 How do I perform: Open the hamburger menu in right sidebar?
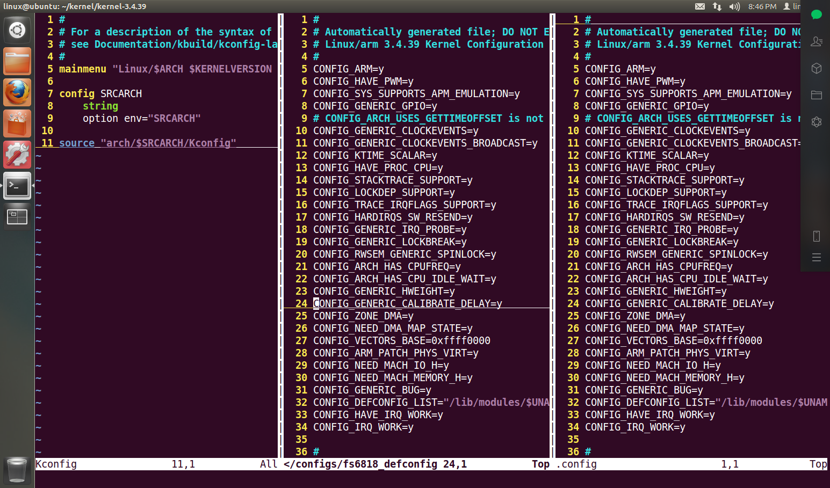(x=816, y=257)
